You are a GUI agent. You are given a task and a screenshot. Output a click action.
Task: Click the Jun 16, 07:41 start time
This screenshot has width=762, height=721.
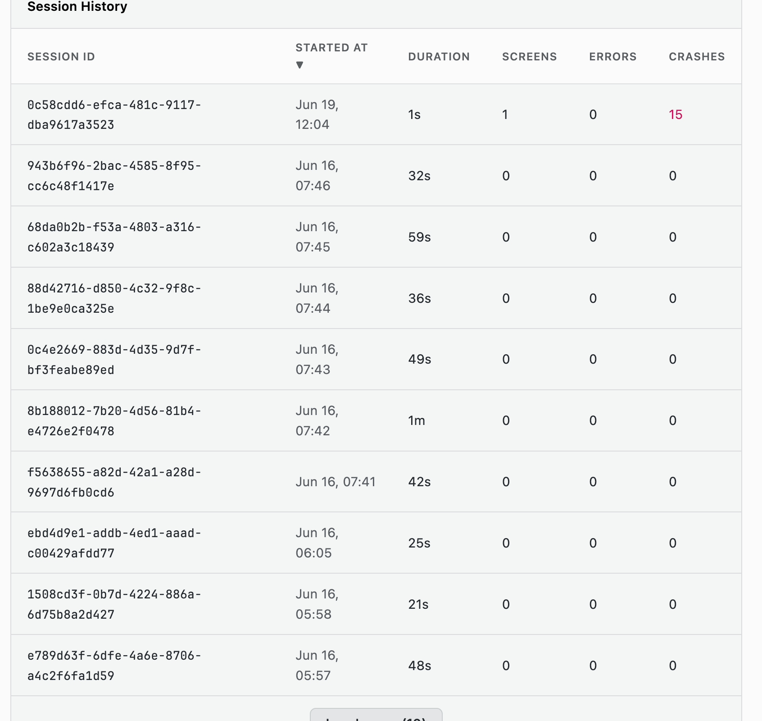click(x=336, y=482)
